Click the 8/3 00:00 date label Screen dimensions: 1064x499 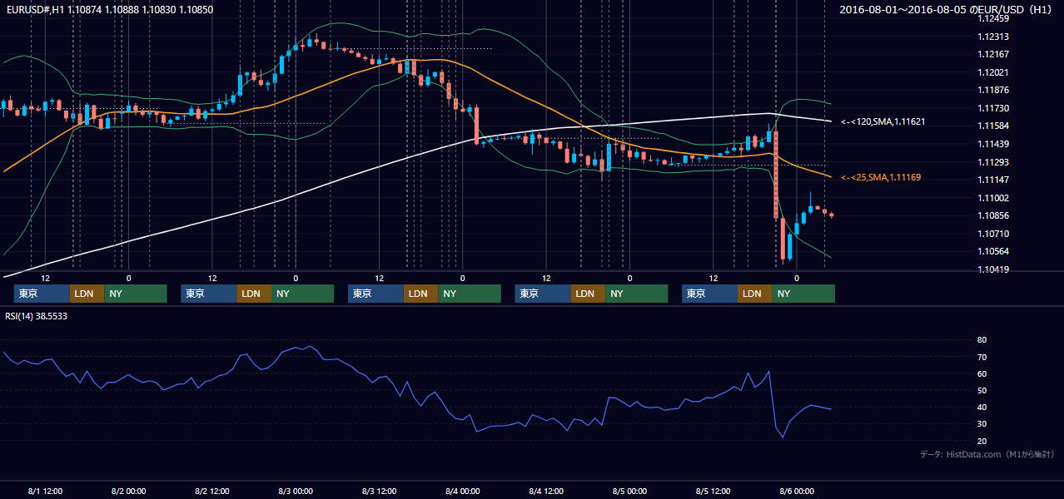tap(295, 491)
